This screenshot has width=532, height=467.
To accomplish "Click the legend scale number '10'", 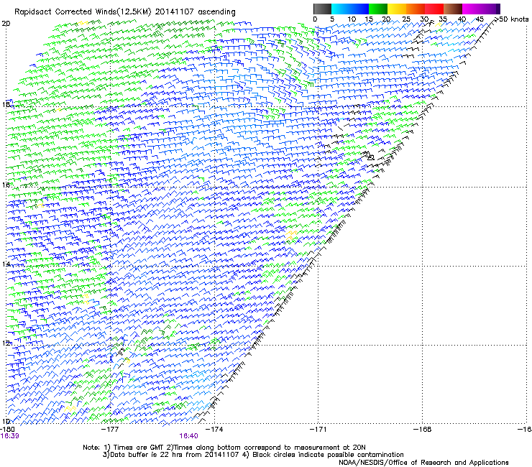I will [x=352, y=19].
